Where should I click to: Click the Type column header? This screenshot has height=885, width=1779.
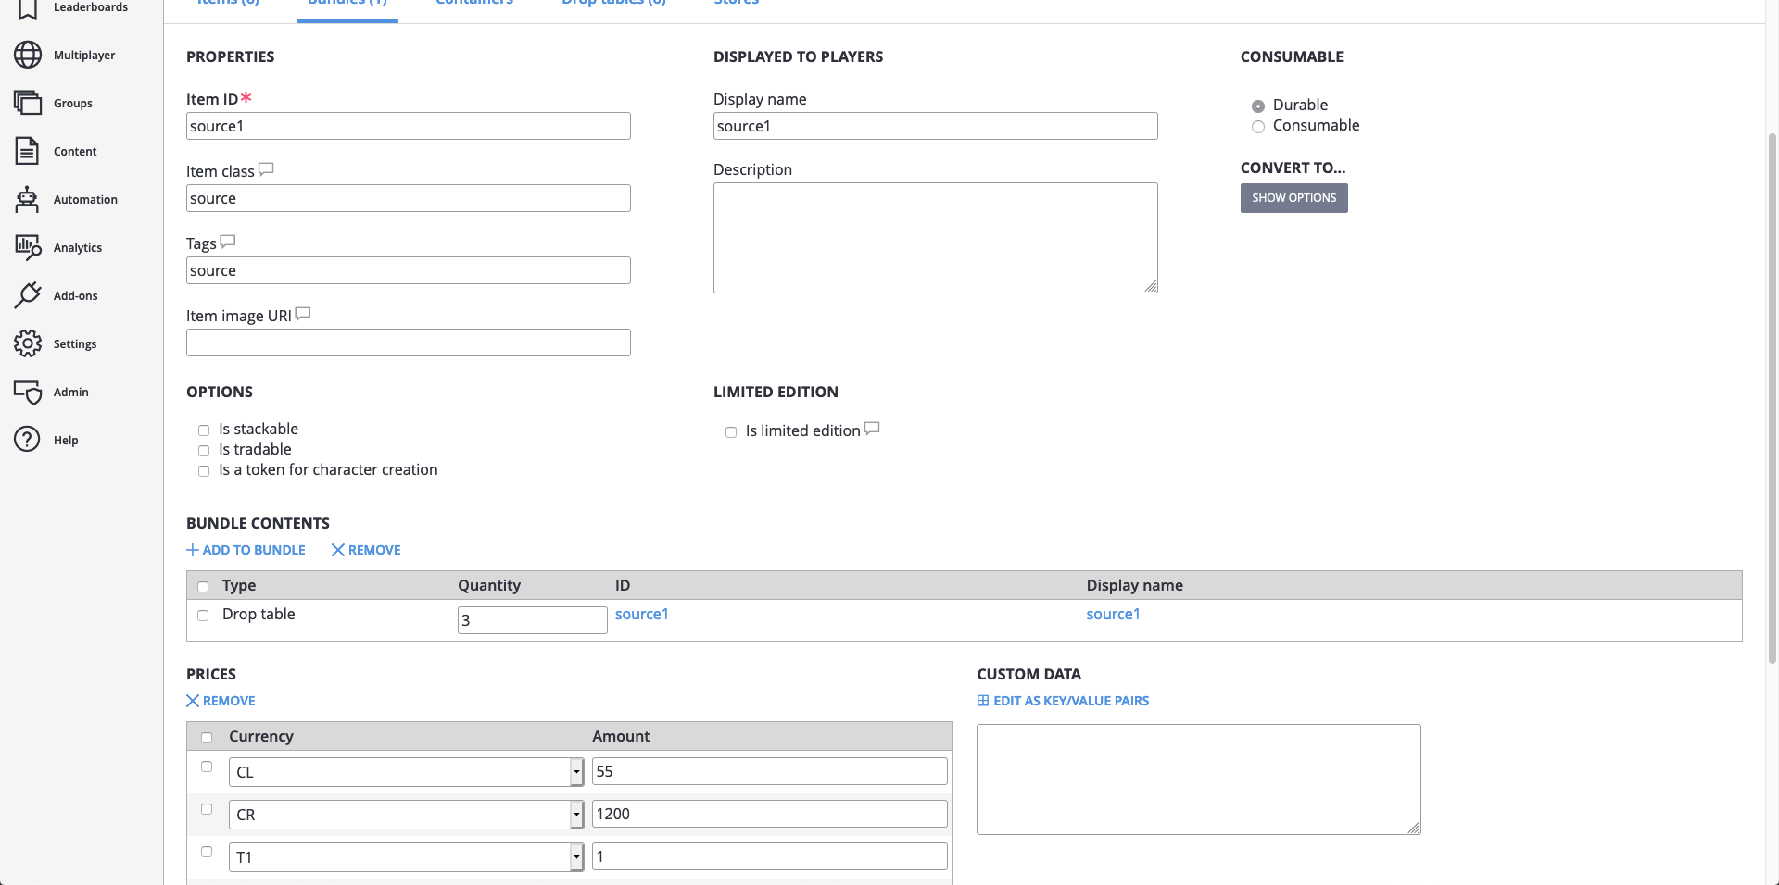point(239,585)
